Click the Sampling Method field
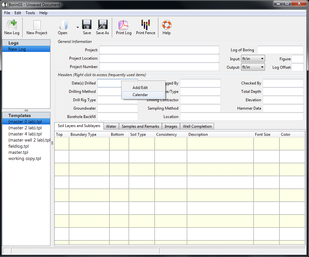The image size is (309, 257). tap(200, 108)
